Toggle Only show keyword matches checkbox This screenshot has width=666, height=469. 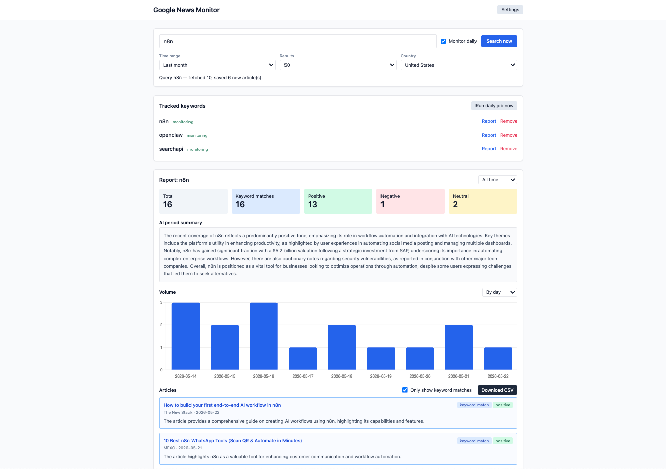click(405, 390)
